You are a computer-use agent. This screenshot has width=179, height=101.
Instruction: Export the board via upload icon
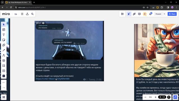click(x=27, y=14)
